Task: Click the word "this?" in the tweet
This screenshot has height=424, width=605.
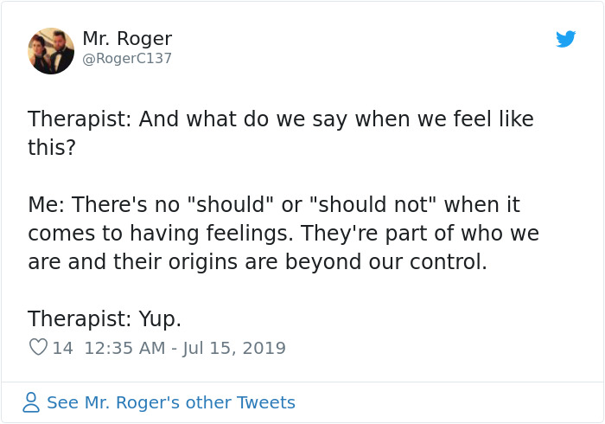Action: pyautogui.click(x=52, y=148)
